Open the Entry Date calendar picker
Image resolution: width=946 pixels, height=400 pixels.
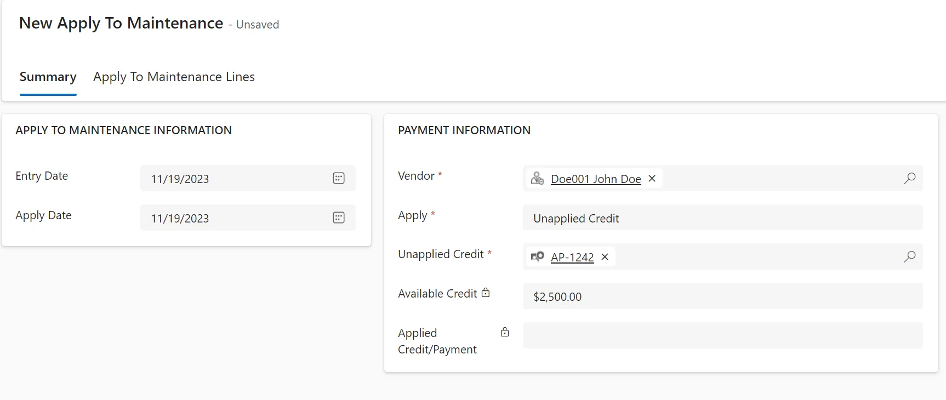point(339,178)
